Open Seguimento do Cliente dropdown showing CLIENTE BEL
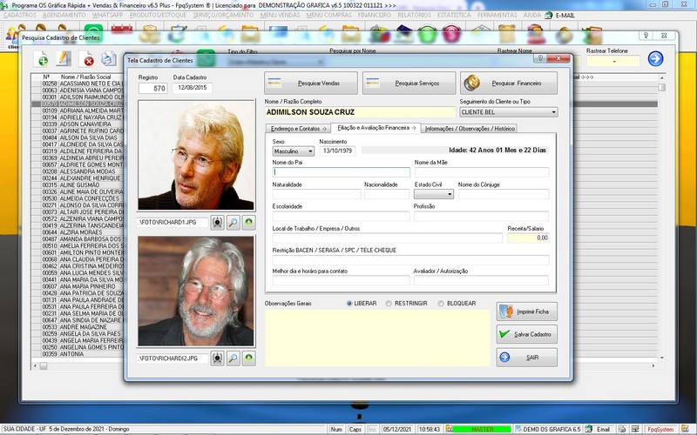Viewport: 697px width, 435px height. click(509, 112)
